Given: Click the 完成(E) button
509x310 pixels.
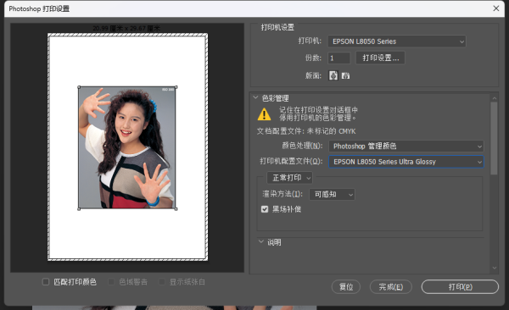Looking at the screenshot, I should (391, 286).
